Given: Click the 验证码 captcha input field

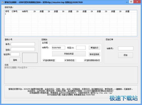Looking at the screenshot, I should [x=15, y=54].
